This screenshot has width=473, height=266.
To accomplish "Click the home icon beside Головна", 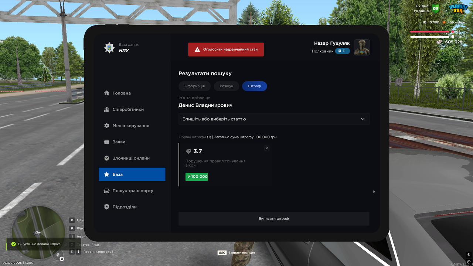I will coord(107,93).
